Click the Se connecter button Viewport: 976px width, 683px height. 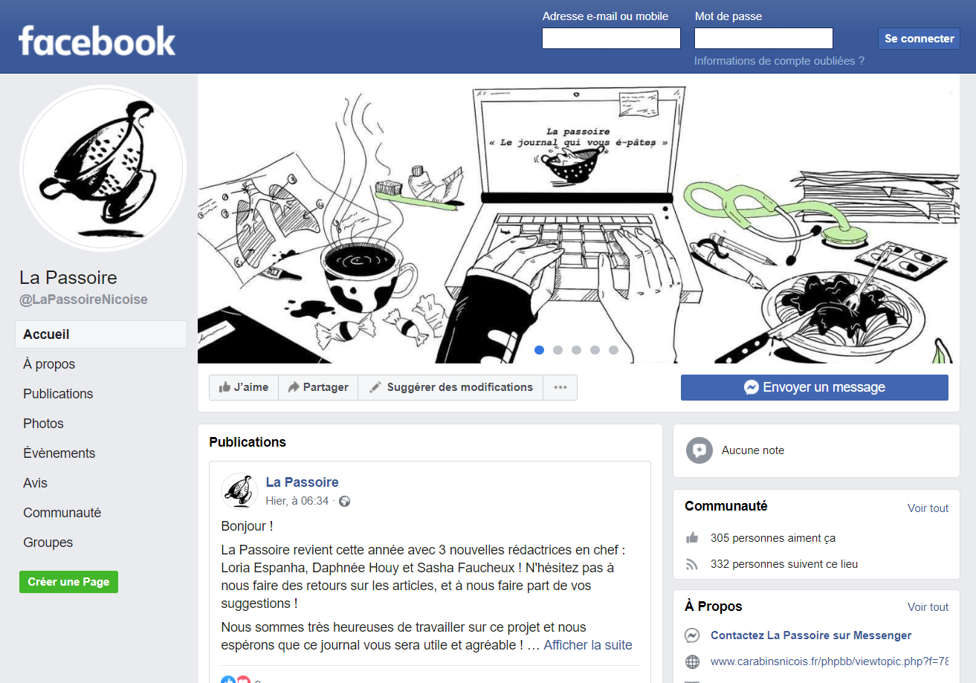(919, 39)
